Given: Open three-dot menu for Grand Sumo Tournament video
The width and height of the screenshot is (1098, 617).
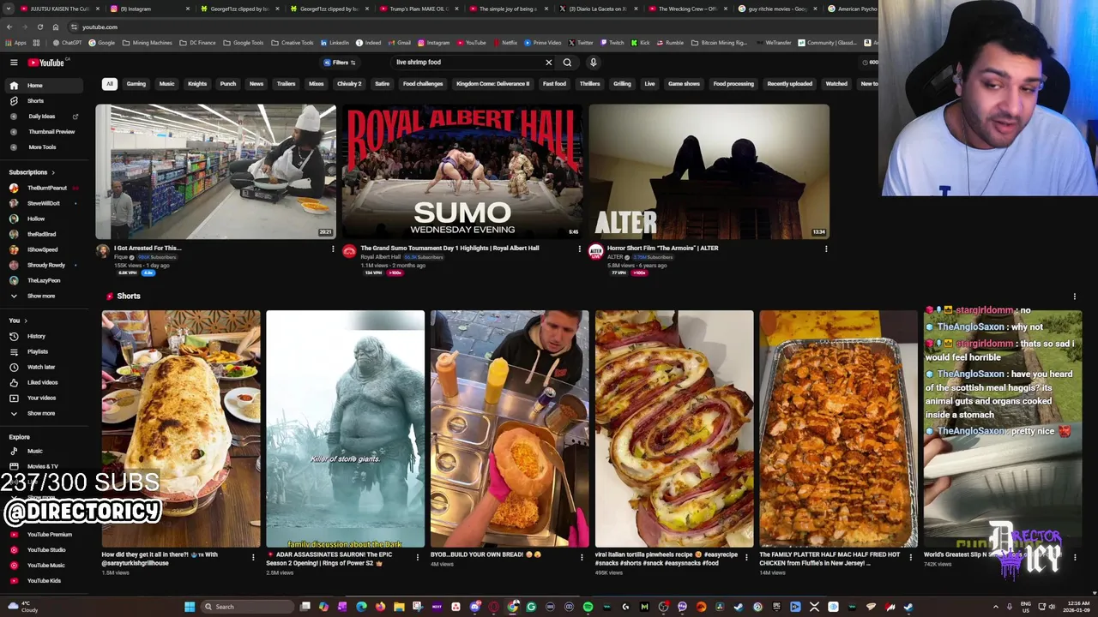Looking at the screenshot, I should [x=579, y=249].
